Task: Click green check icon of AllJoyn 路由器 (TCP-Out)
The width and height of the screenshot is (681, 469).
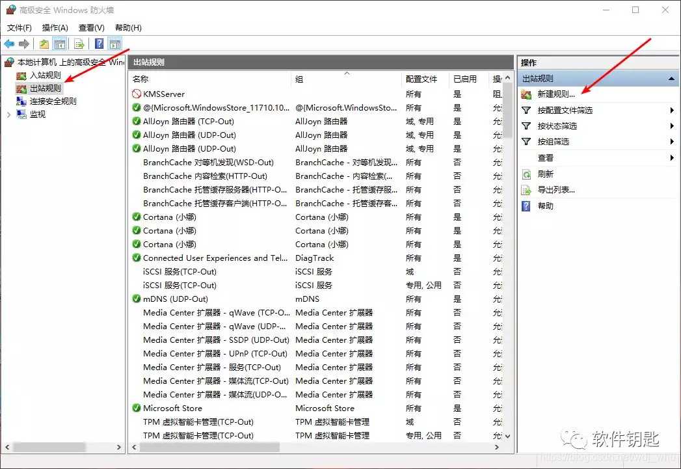Action: [137, 121]
